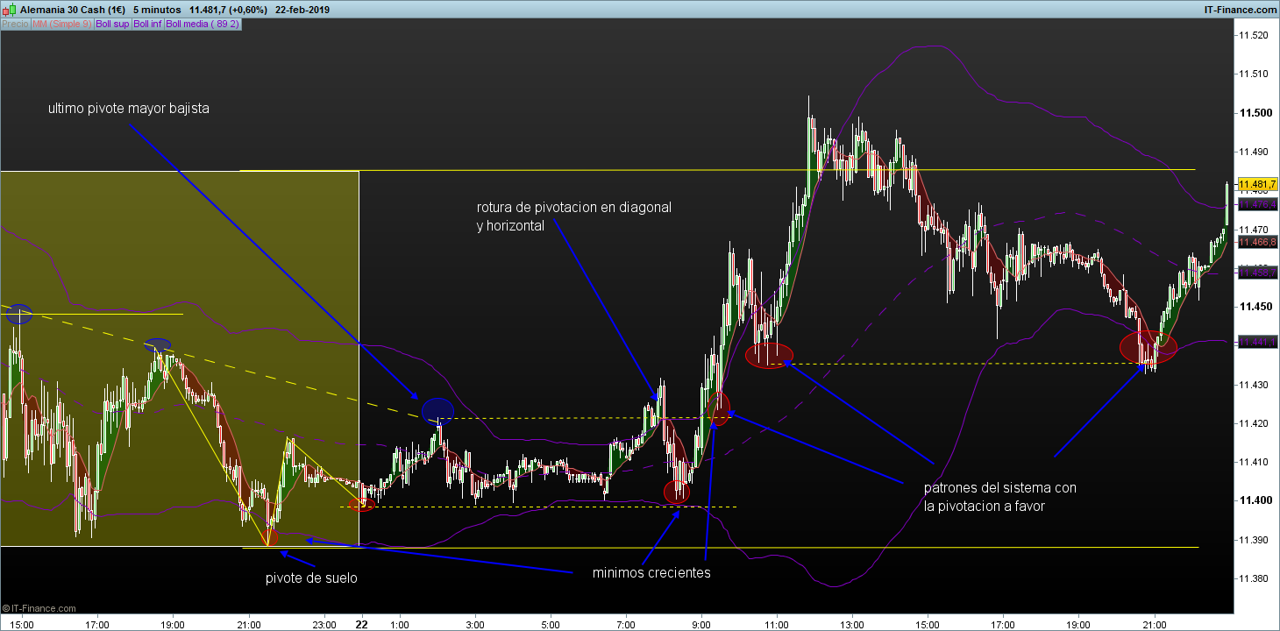Screen dimensions: 1280x631
Task: Open the 5 minutos timeframe label
Action: click(157, 9)
